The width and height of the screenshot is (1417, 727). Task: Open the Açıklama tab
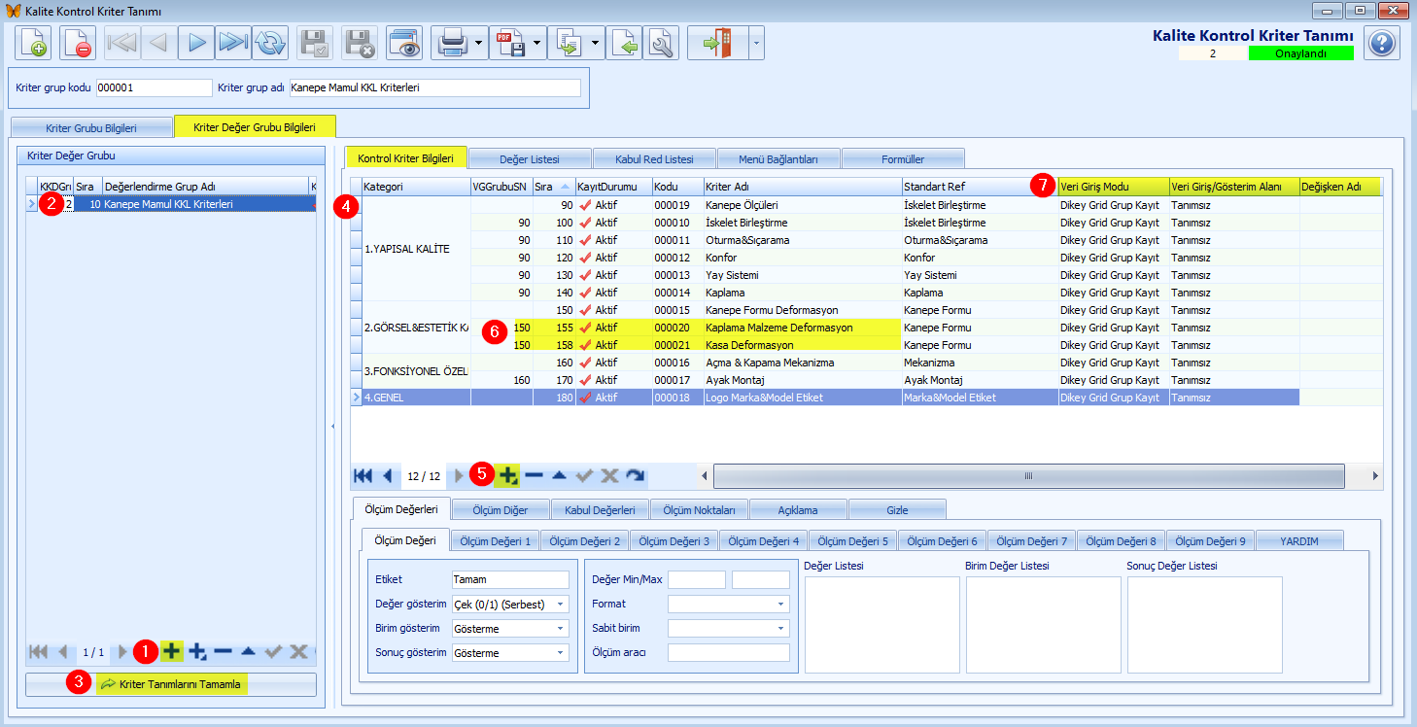point(798,509)
